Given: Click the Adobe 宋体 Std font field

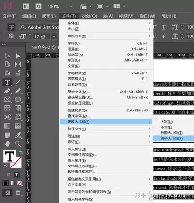Looking at the screenshot, I should tap(39, 27).
